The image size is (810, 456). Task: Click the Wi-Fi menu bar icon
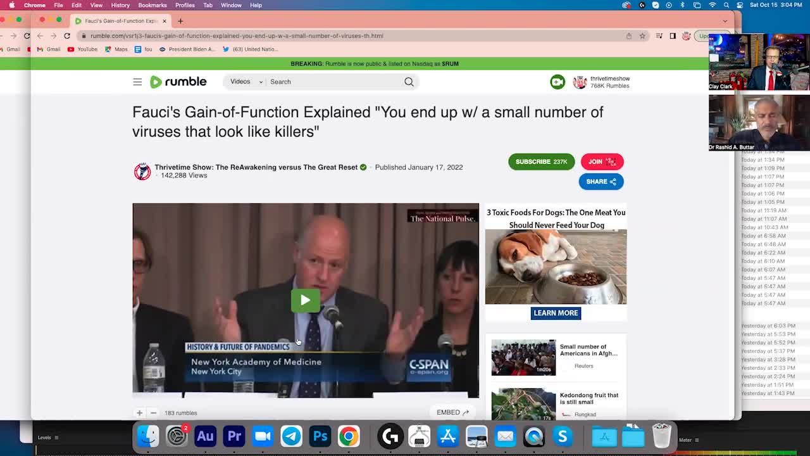point(712,5)
